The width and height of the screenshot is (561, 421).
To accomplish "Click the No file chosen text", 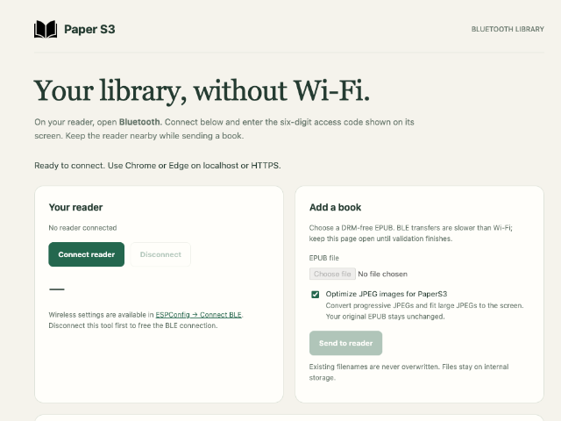I will (x=382, y=274).
